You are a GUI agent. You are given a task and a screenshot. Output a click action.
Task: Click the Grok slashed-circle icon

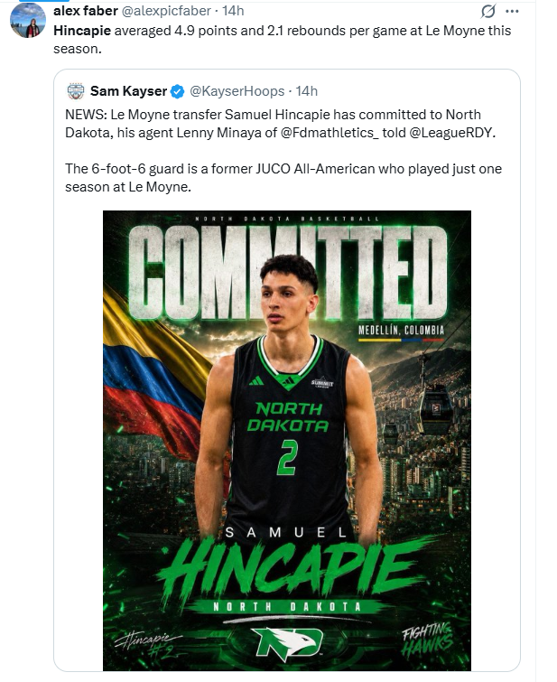[487, 12]
